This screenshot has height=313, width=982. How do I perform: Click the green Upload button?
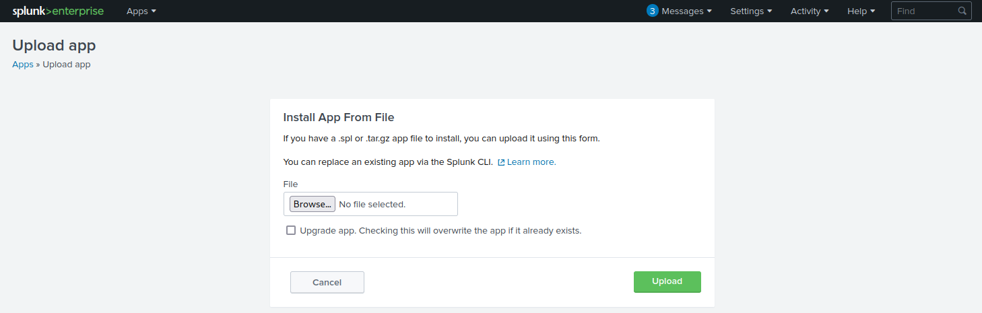coord(667,282)
